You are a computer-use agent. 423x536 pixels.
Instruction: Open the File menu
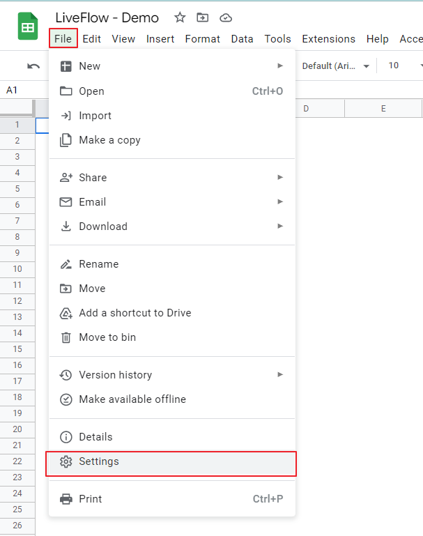(x=63, y=38)
